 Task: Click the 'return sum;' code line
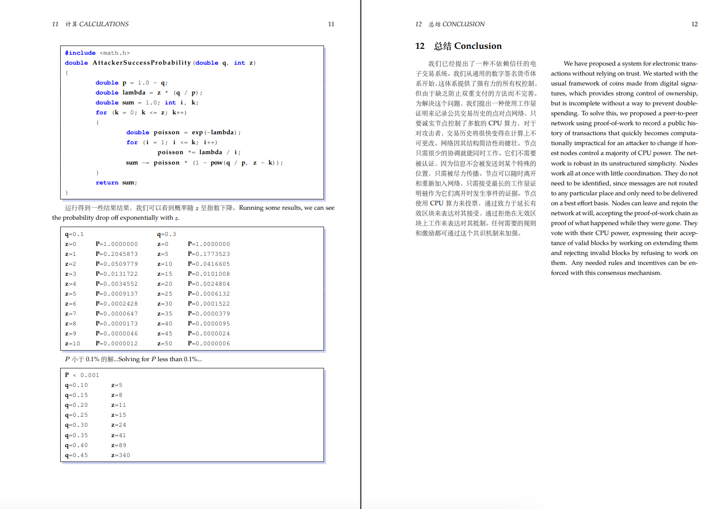(116, 183)
